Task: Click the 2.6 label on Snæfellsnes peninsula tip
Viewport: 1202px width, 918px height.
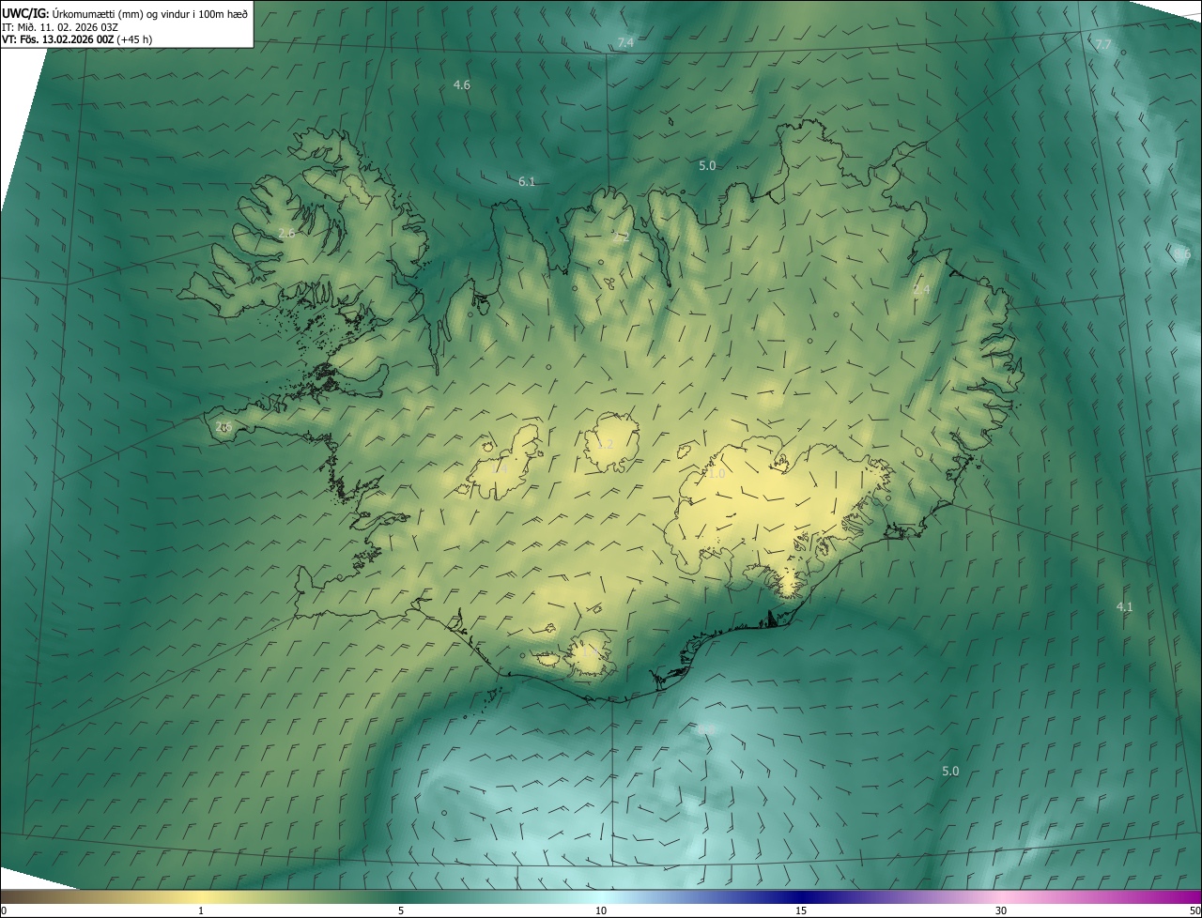Action: pyautogui.click(x=223, y=427)
